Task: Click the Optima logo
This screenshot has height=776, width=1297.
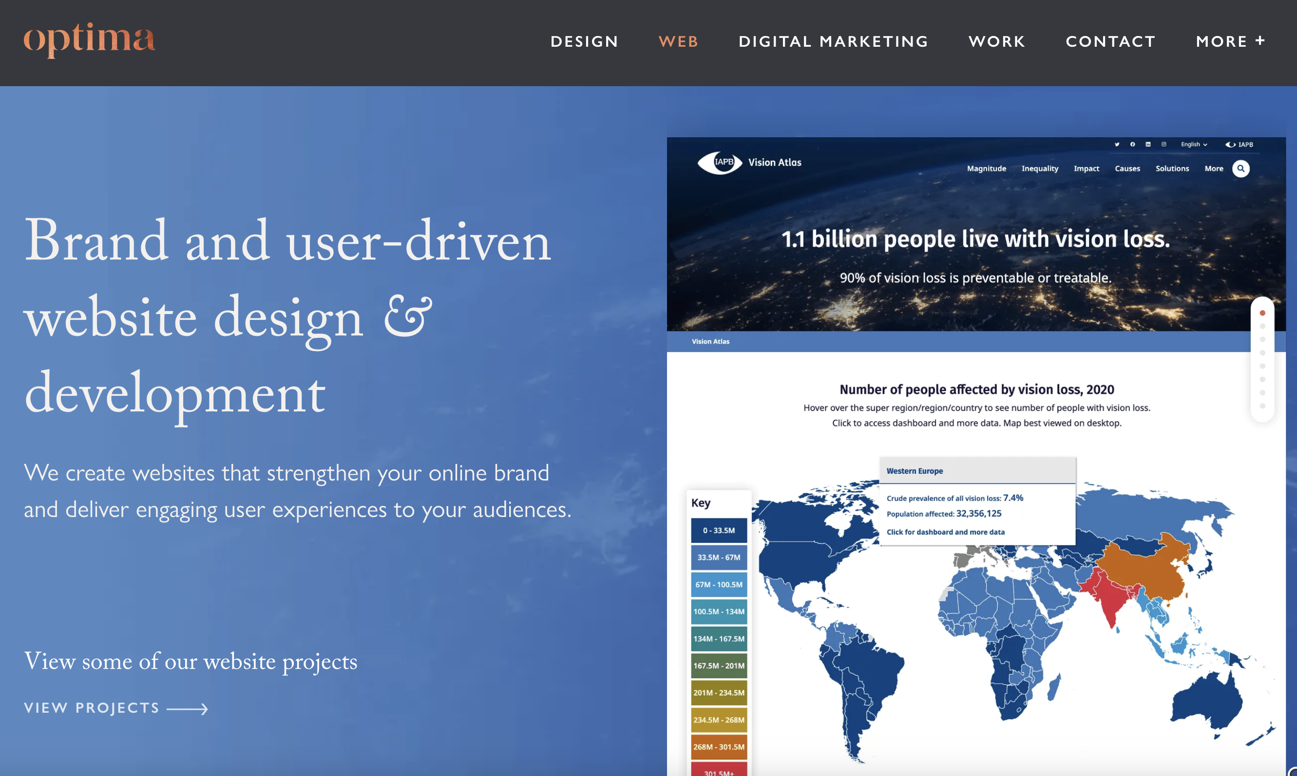Action: (x=90, y=39)
